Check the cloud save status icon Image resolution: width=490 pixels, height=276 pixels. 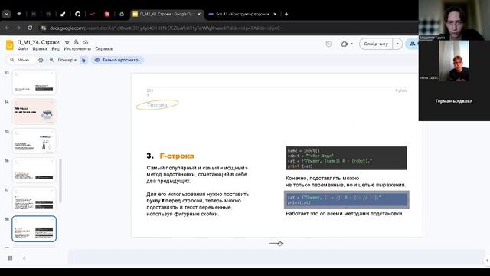pyautogui.click(x=85, y=42)
